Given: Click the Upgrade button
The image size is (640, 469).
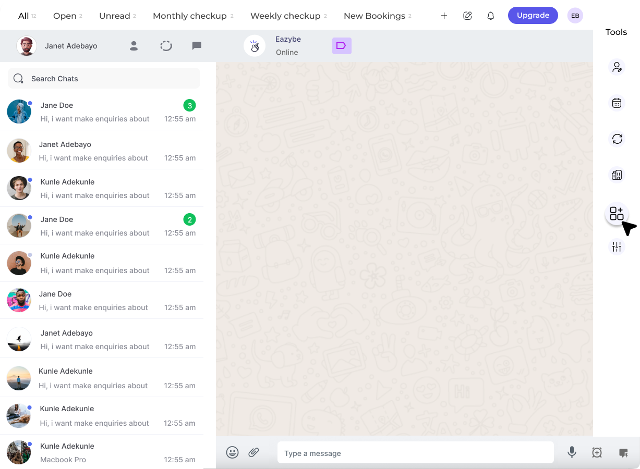Looking at the screenshot, I should click(x=533, y=15).
